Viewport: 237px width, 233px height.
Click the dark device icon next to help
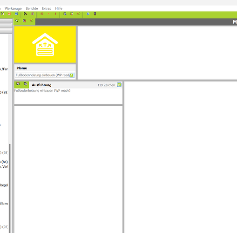[95, 14]
